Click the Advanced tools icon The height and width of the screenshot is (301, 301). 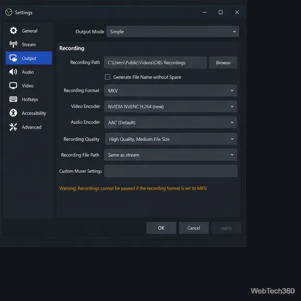13,127
